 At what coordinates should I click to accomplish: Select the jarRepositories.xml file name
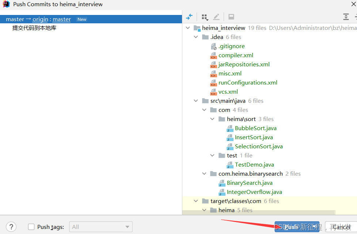click(x=244, y=65)
